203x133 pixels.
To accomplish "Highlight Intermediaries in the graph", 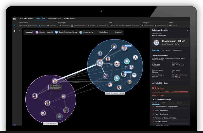I will coord(64,26).
